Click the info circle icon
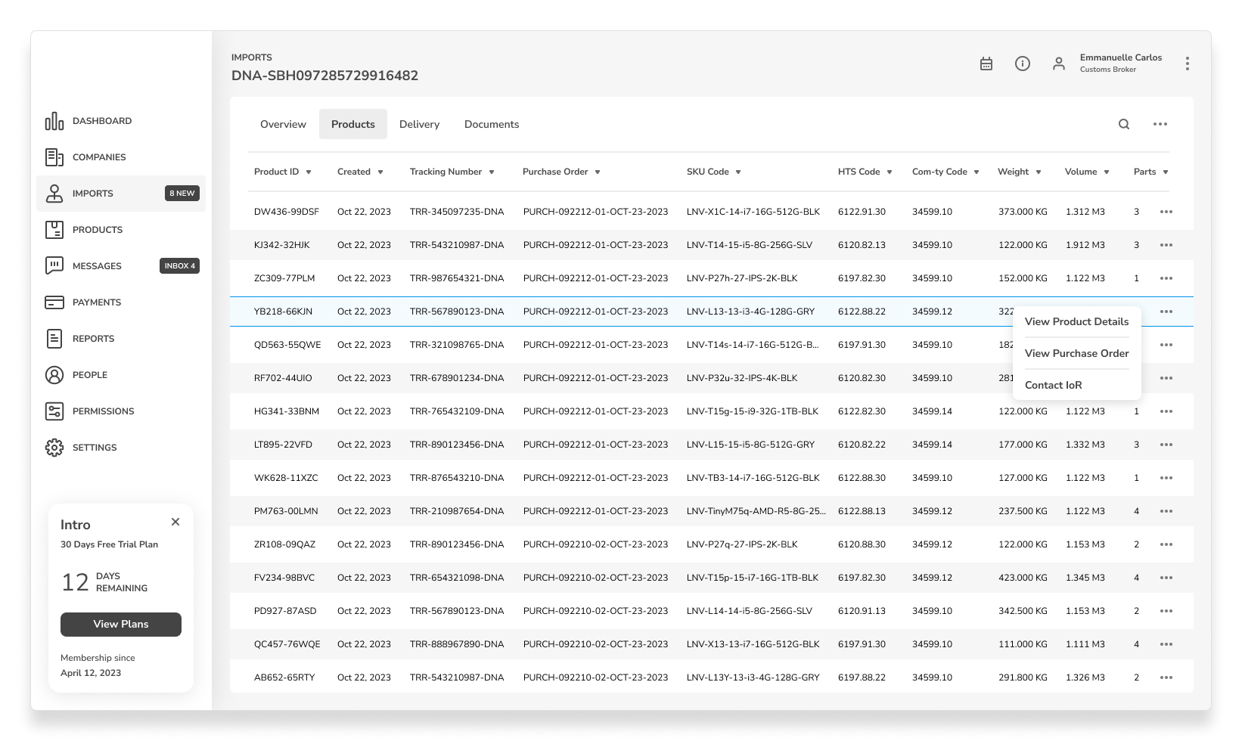This screenshot has height=741, width=1242. pyautogui.click(x=1023, y=64)
